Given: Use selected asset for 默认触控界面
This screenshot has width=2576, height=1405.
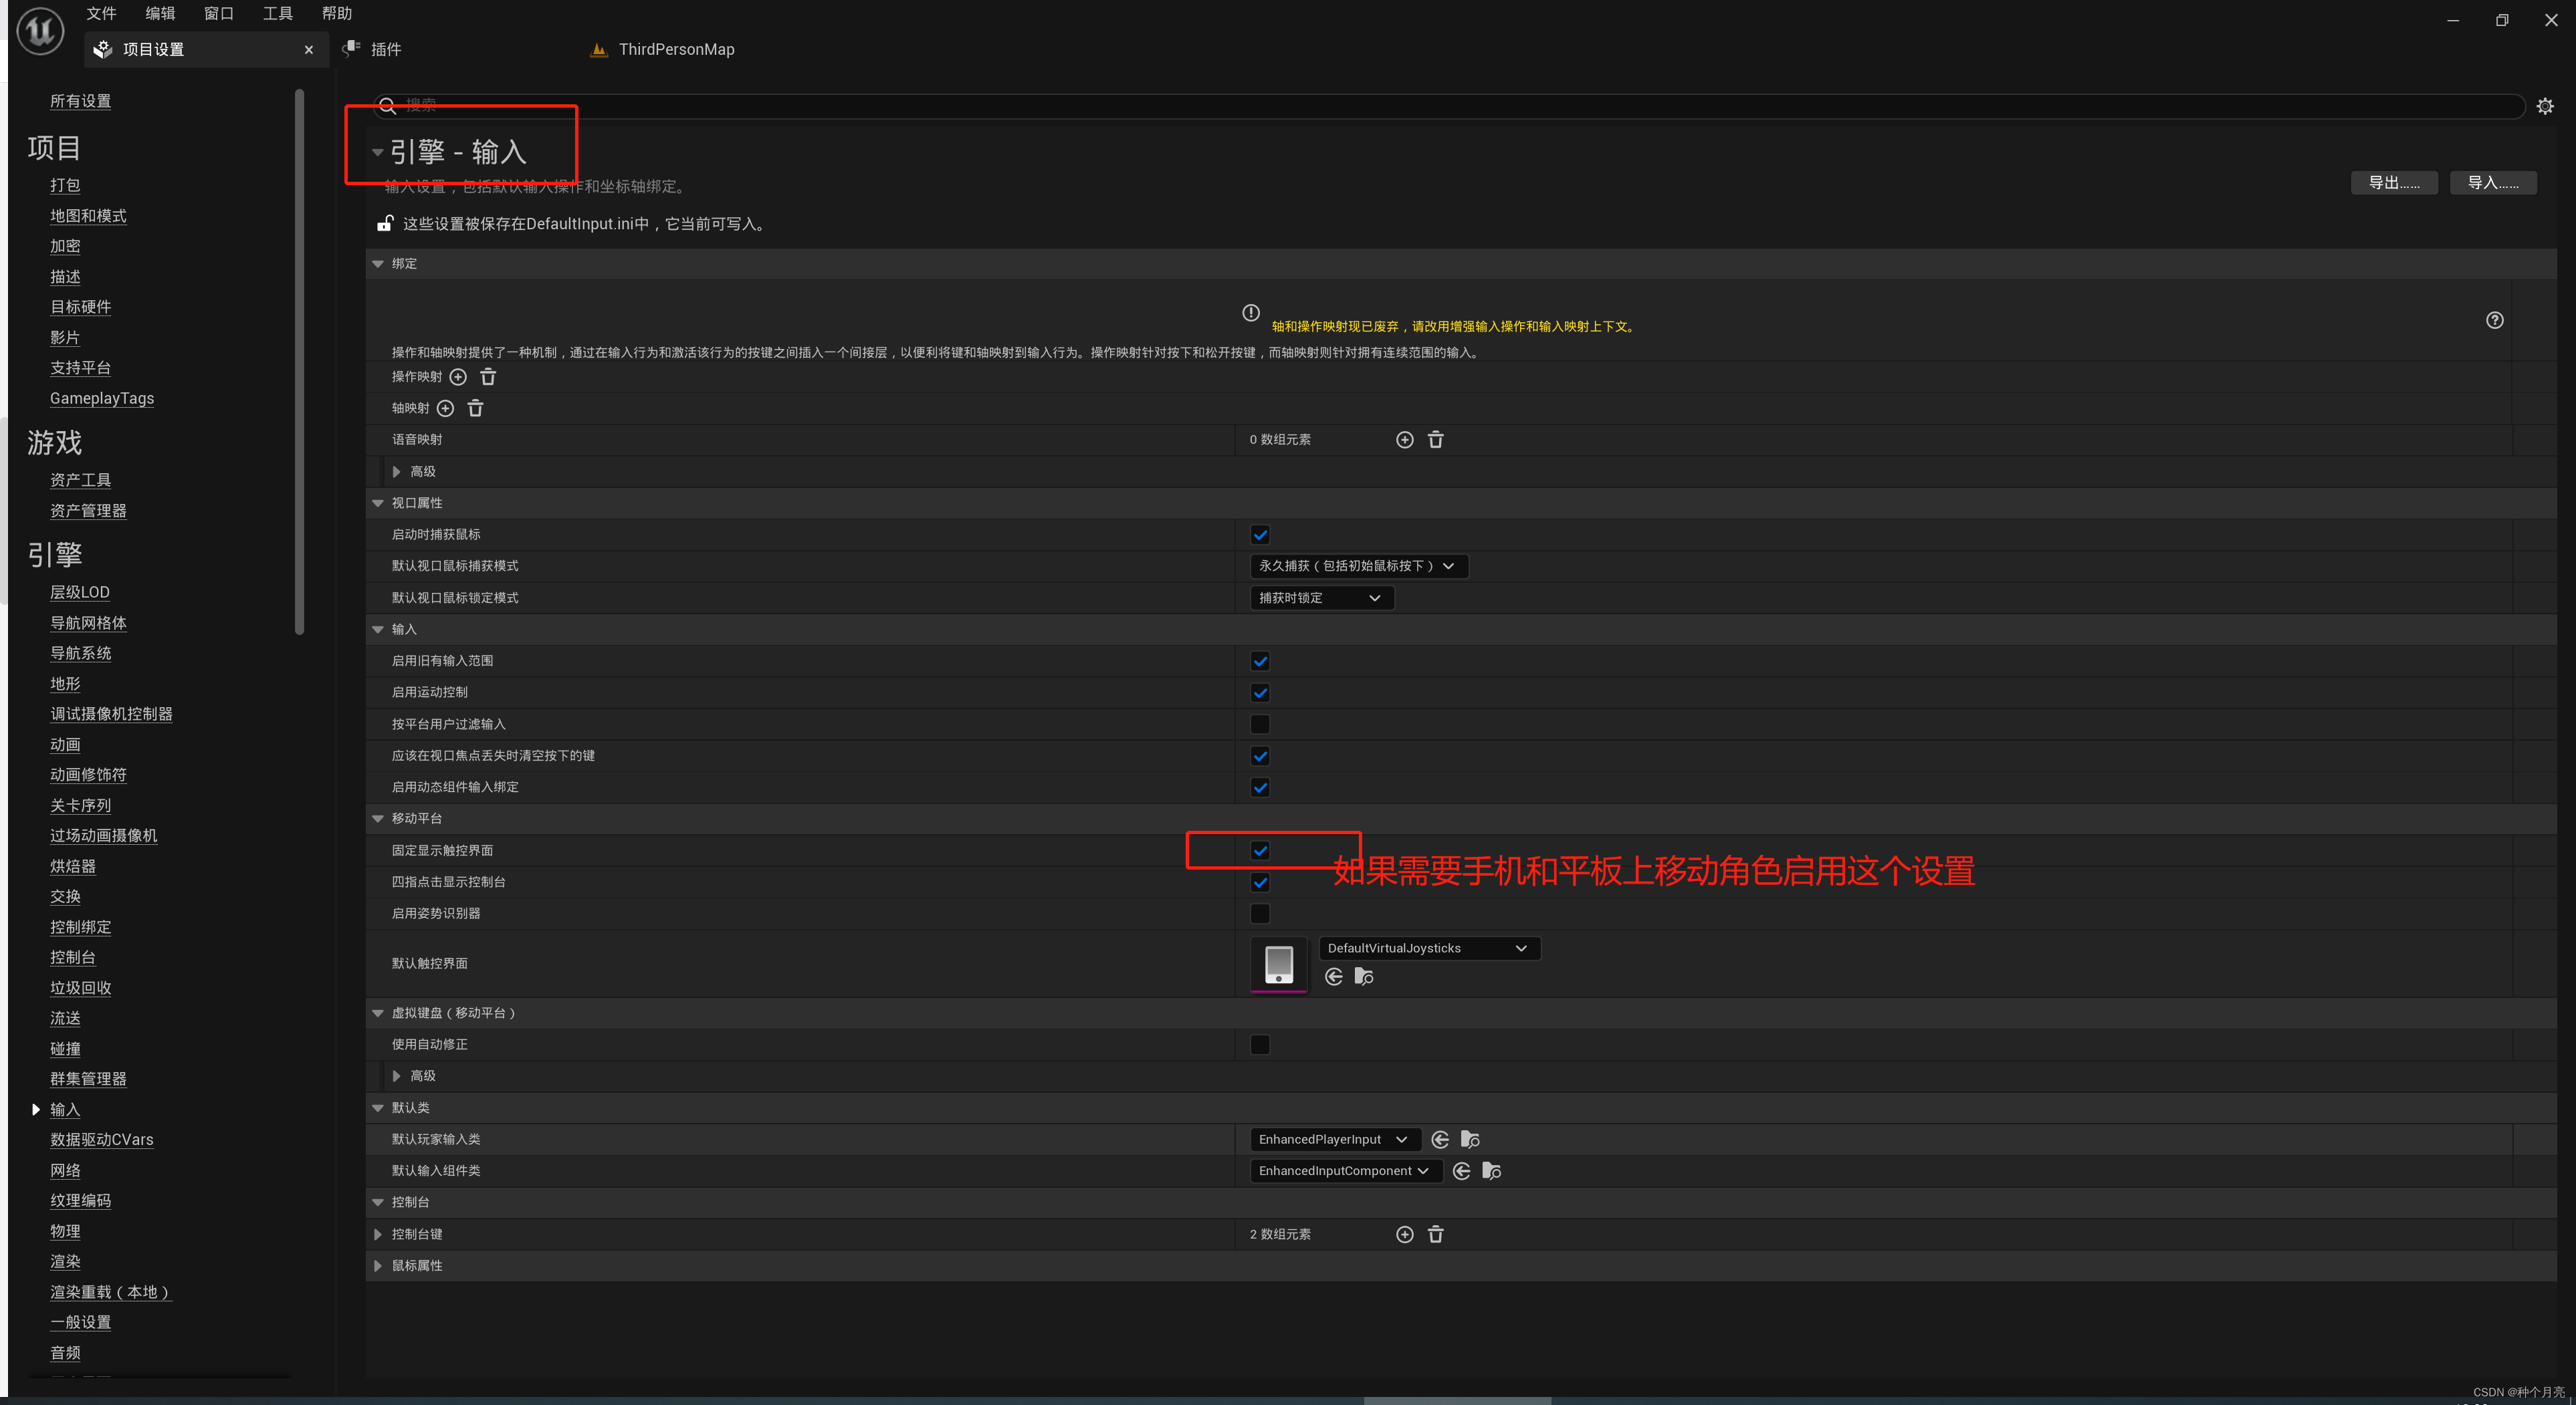Looking at the screenshot, I should pos(1334,977).
